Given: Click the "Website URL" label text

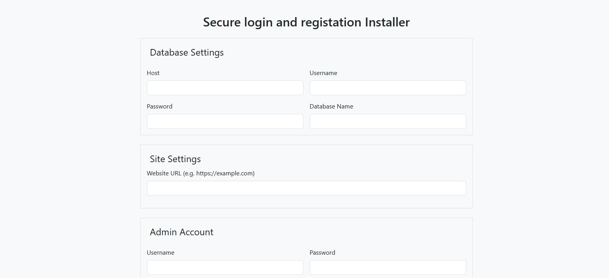Looking at the screenshot, I should tap(164, 173).
